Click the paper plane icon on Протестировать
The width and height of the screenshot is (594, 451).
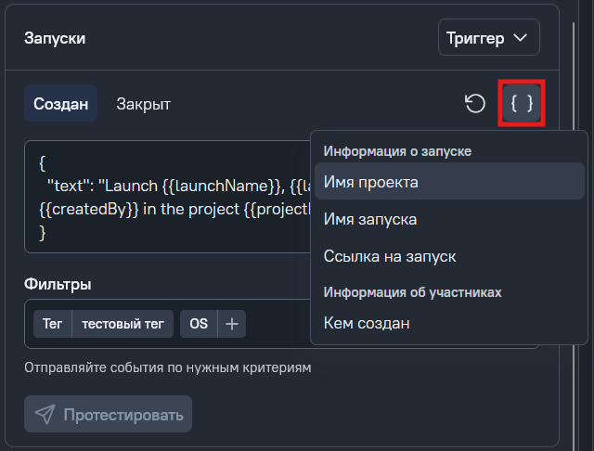pyautogui.click(x=45, y=414)
